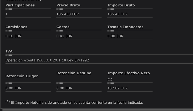193x111 pixels.
Task: Select the Tasas e Impuestos 0.00 EUR value
Action: (x=115, y=36)
